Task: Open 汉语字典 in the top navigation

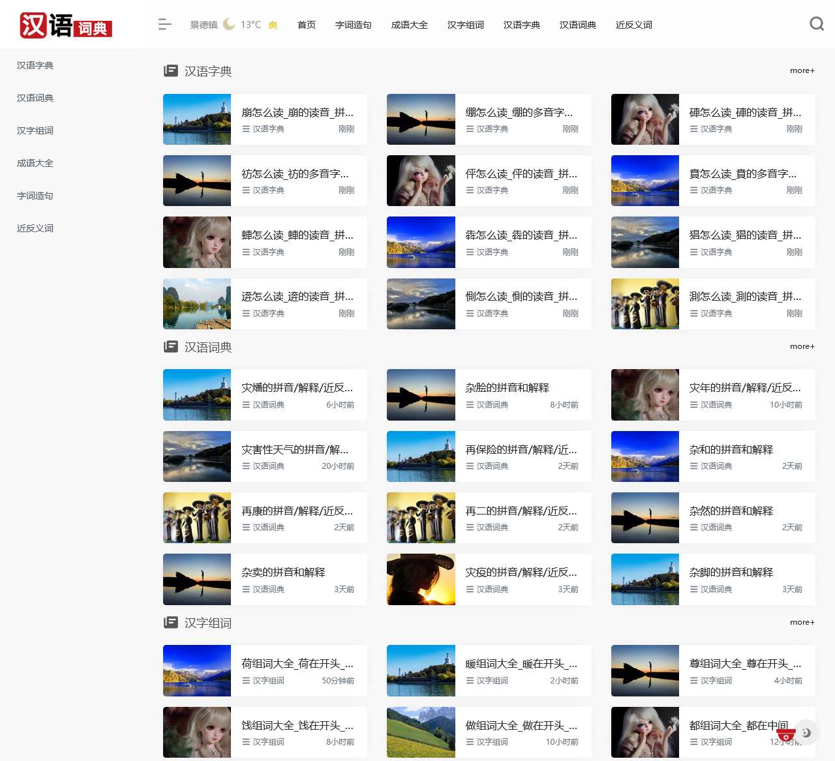Action: click(x=522, y=25)
